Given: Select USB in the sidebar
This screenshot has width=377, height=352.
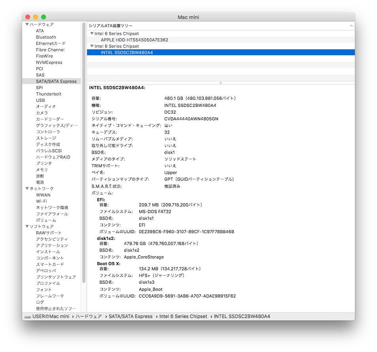Looking at the screenshot, I should (x=40, y=100).
